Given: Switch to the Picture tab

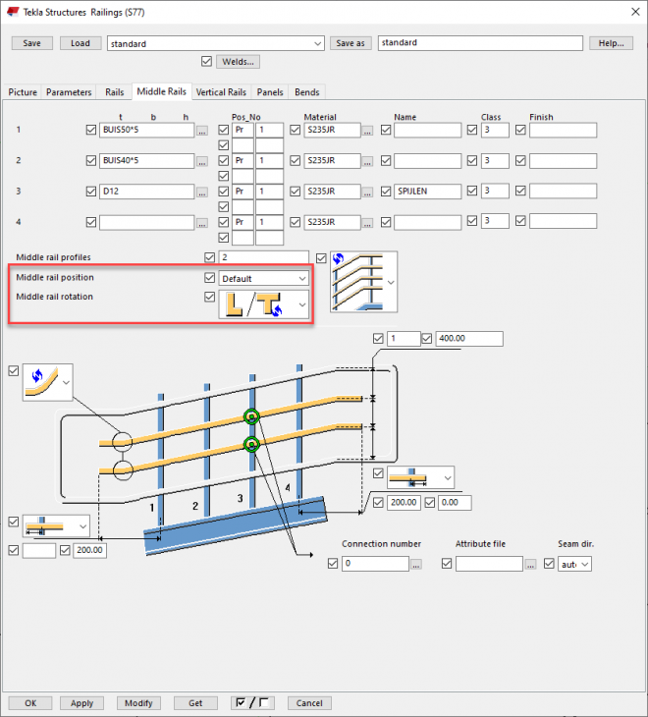Looking at the screenshot, I should click(x=23, y=92).
